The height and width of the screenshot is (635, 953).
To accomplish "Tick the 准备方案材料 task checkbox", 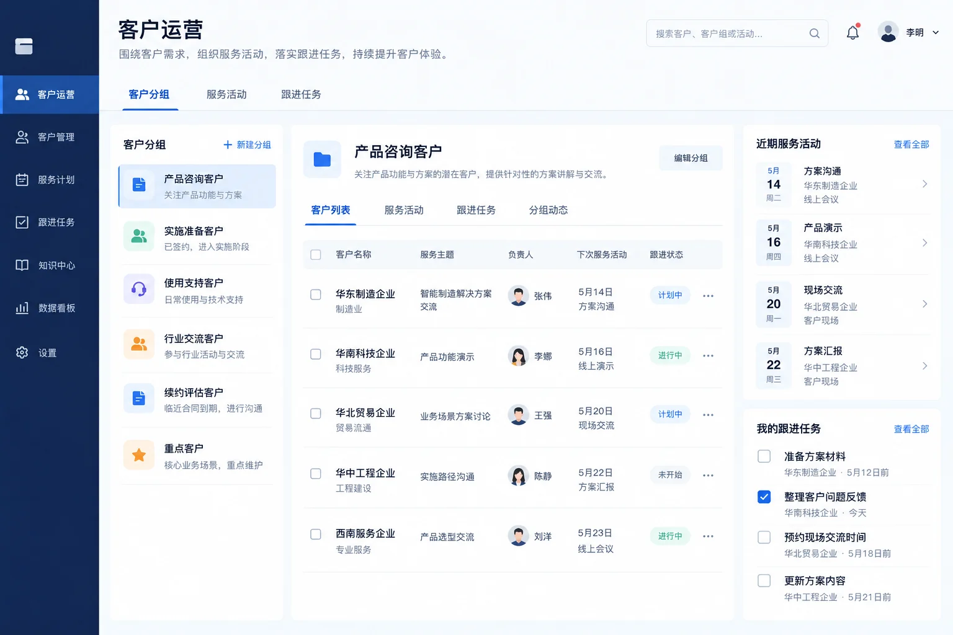I will tap(764, 456).
